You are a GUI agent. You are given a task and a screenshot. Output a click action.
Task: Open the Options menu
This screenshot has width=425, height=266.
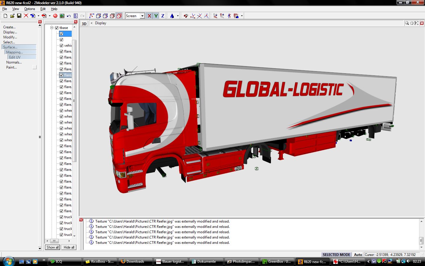point(30,9)
